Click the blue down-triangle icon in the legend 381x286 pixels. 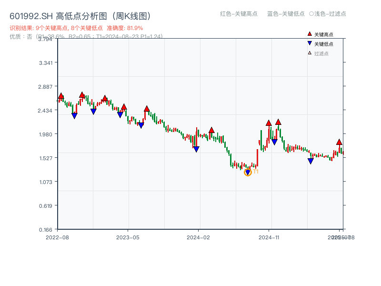coord(310,44)
